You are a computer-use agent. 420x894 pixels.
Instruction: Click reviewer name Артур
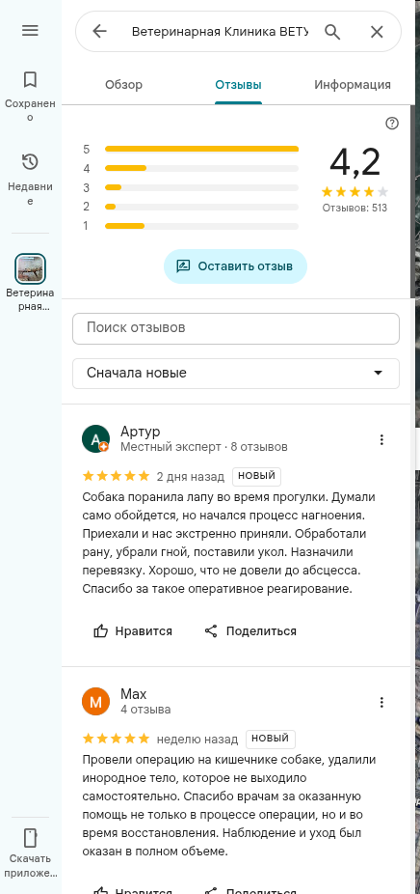141,431
